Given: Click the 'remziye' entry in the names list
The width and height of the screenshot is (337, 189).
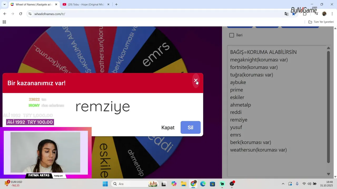Looking at the screenshot, I should 239,120.
